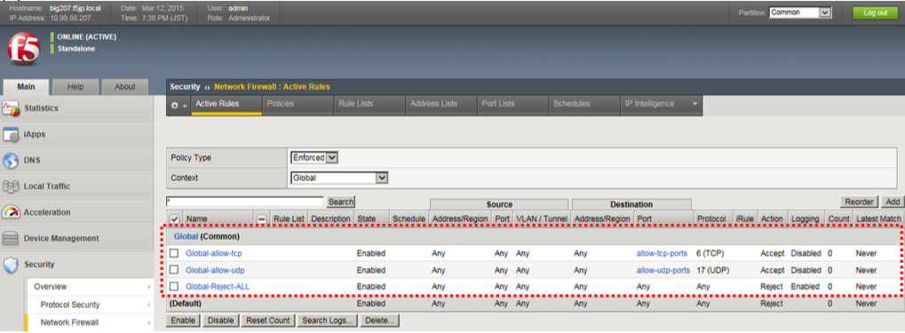This screenshot has height=333, width=905.
Task: Select Statistics in the sidebar
Action: click(x=41, y=108)
